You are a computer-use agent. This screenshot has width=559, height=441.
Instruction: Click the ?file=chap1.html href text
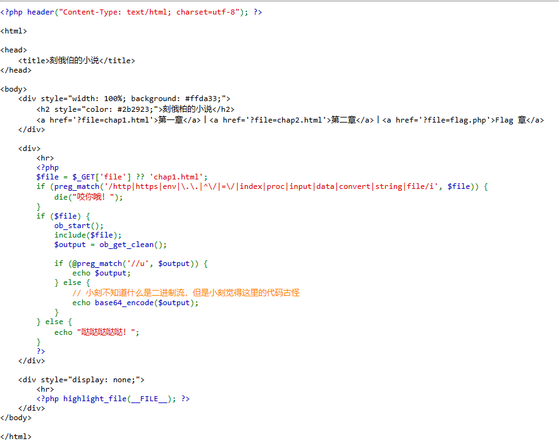click(113, 120)
